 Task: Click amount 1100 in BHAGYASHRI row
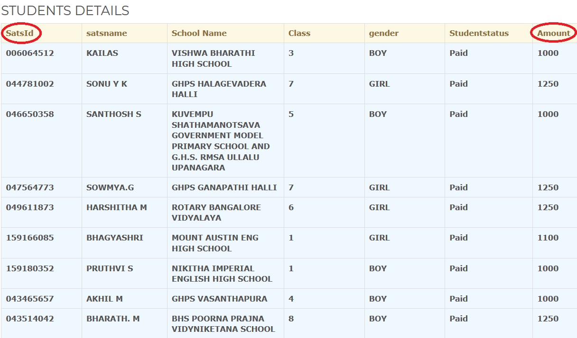point(548,238)
